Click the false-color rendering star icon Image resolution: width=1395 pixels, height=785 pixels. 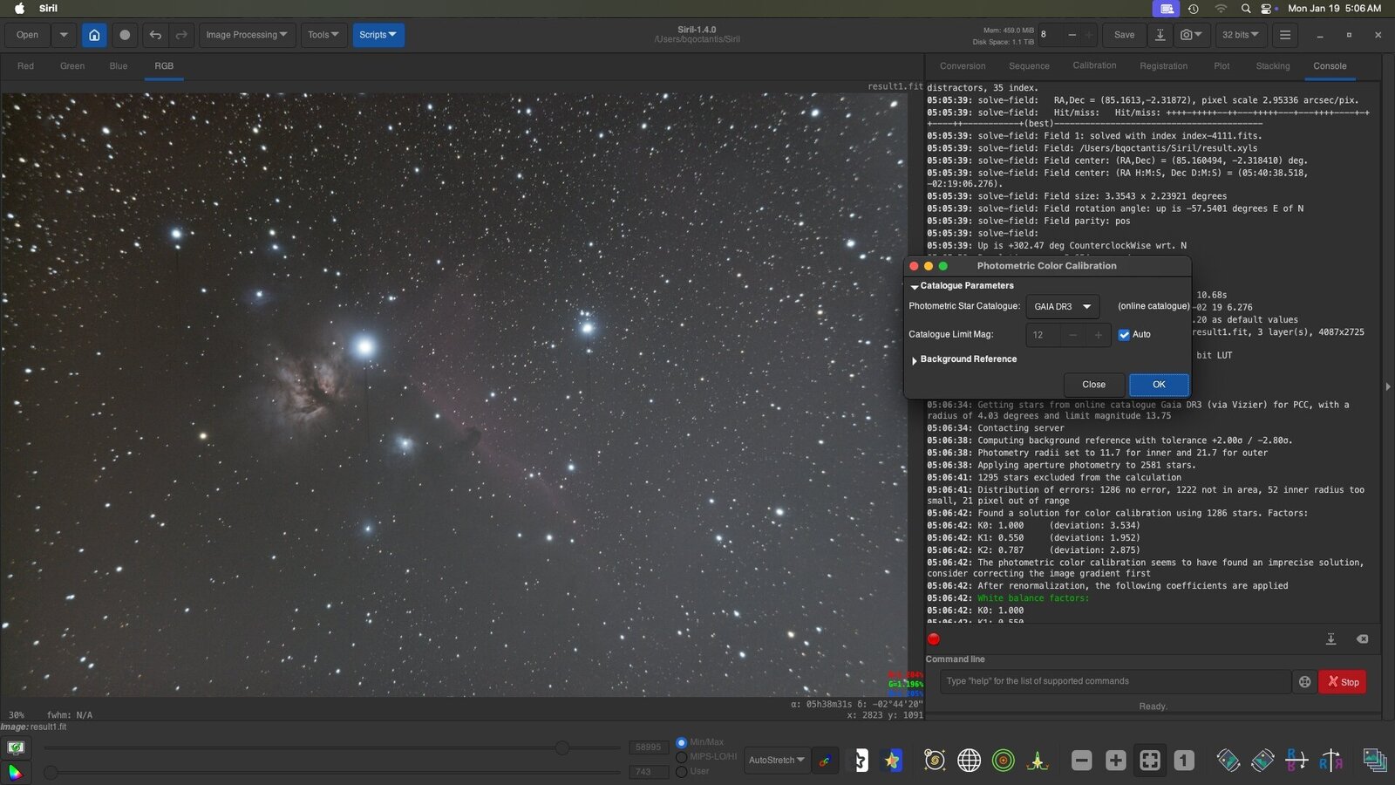[892, 761]
